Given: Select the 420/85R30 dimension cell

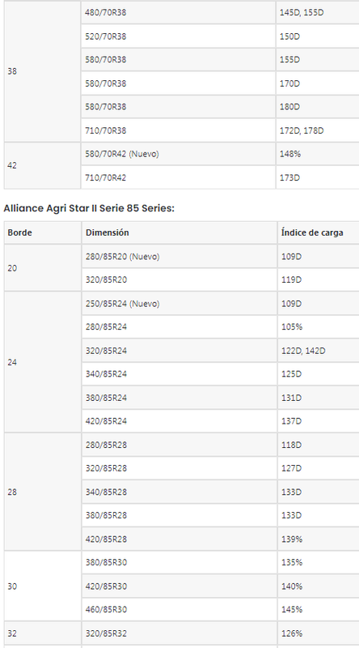Looking at the screenshot, I should pyautogui.click(x=179, y=586).
